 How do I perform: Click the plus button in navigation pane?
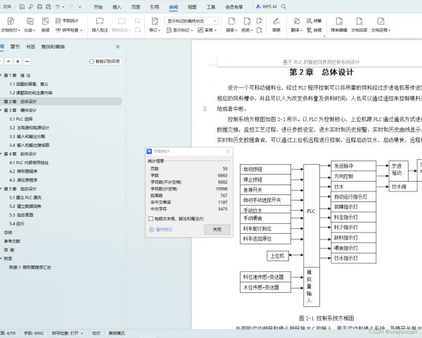point(18,61)
